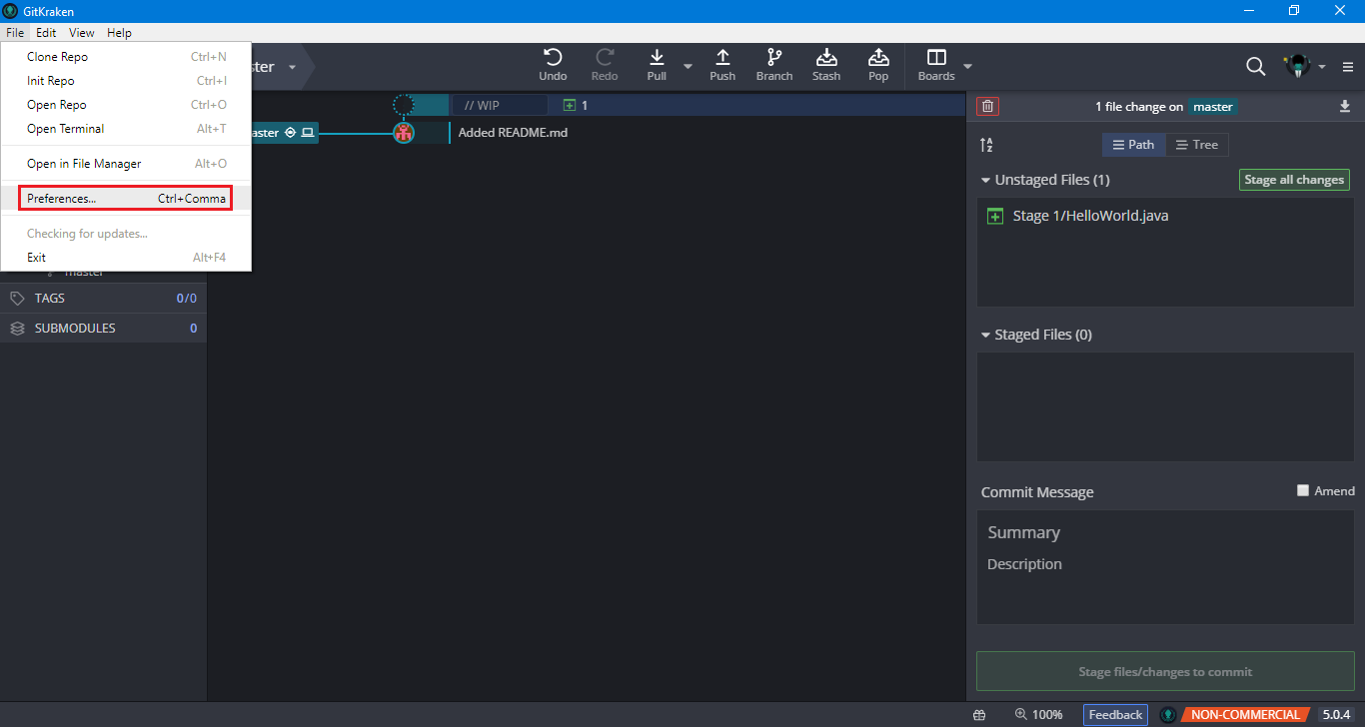Open the Boards icon
Image resolution: width=1365 pixels, height=727 pixels.
click(936, 58)
